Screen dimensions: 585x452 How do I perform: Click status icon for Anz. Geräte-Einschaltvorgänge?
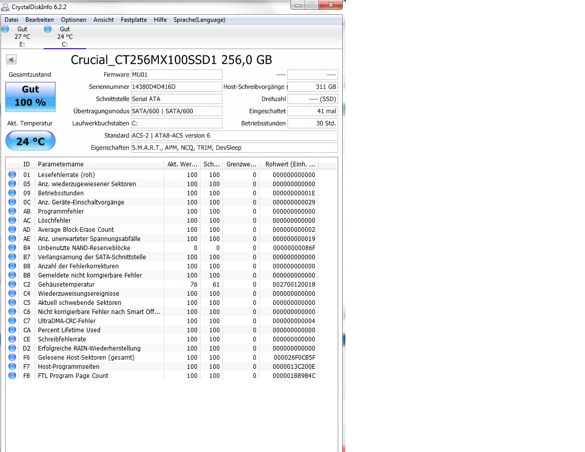[12, 202]
